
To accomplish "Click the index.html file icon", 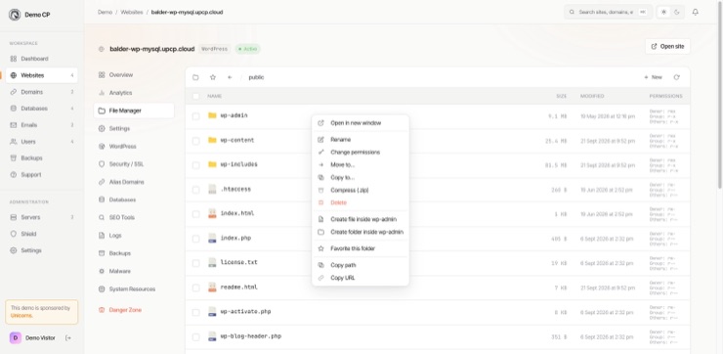I will 212,214.
